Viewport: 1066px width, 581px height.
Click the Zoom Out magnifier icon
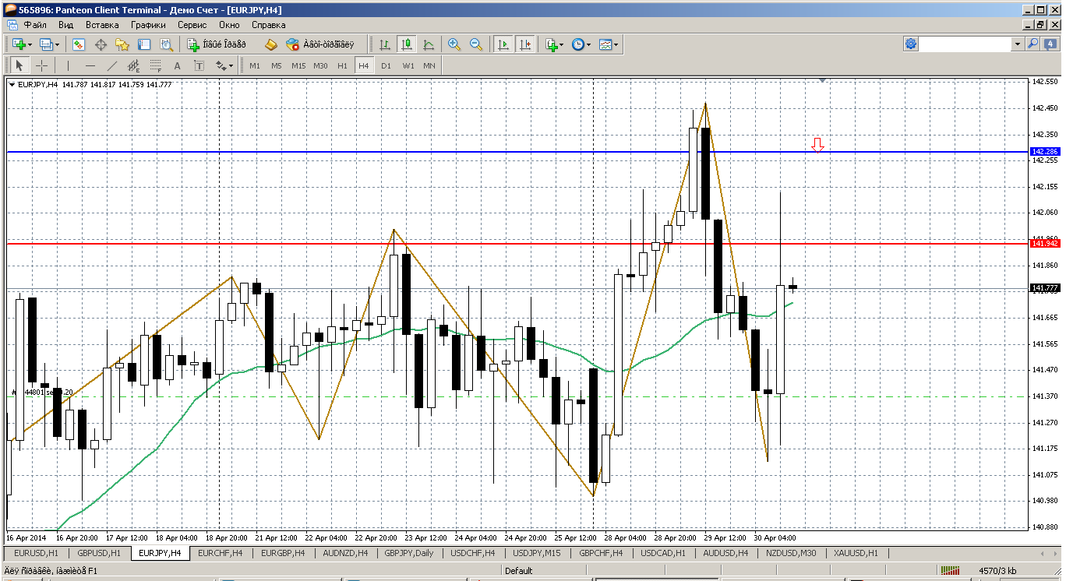point(476,45)
